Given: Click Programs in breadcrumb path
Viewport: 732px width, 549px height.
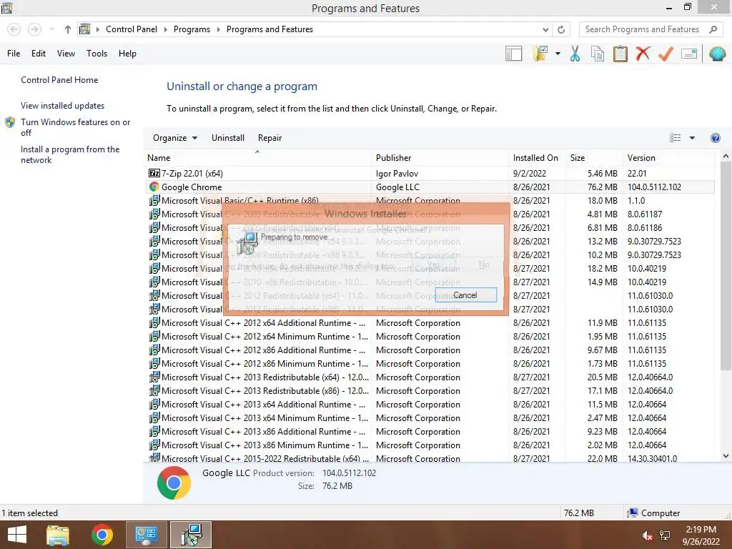Looking at the screenshot, I should click(x=192, y=29).
